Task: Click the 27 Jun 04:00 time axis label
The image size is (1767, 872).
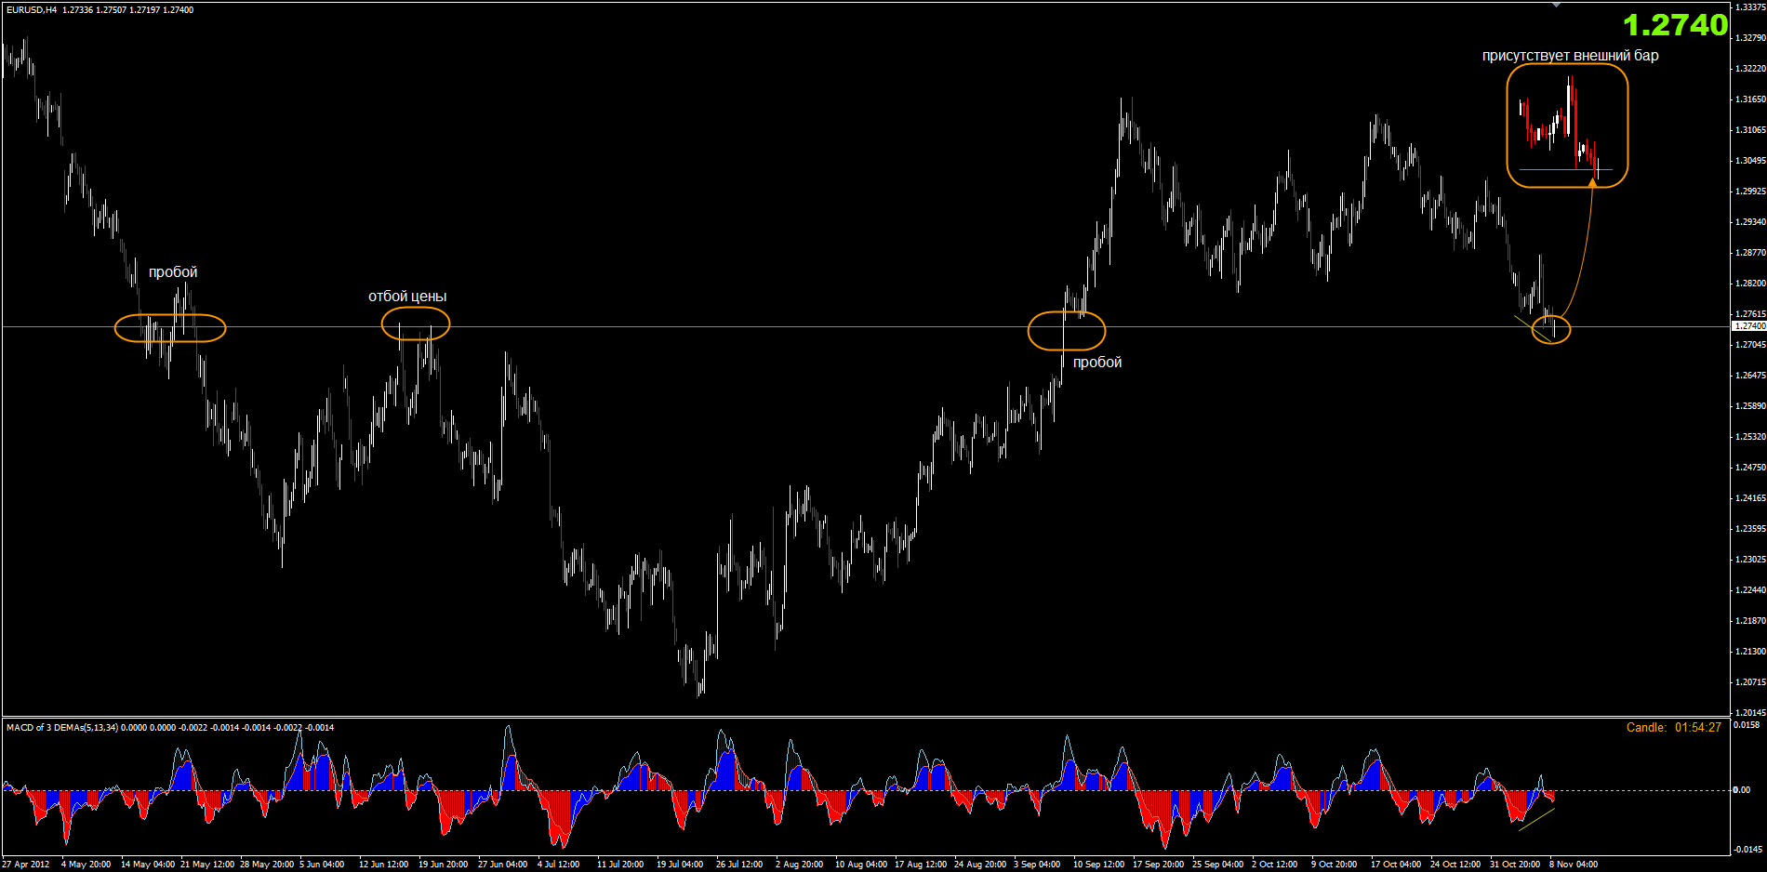Action: 502,865
